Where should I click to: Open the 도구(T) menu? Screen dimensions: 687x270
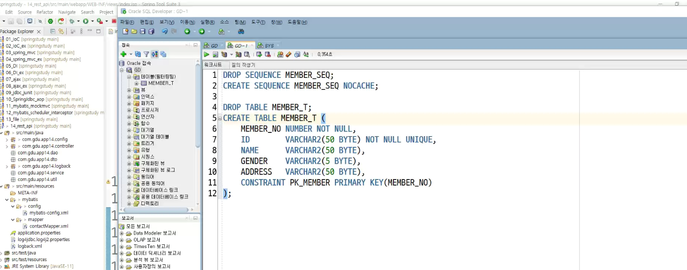coord(258,22)
